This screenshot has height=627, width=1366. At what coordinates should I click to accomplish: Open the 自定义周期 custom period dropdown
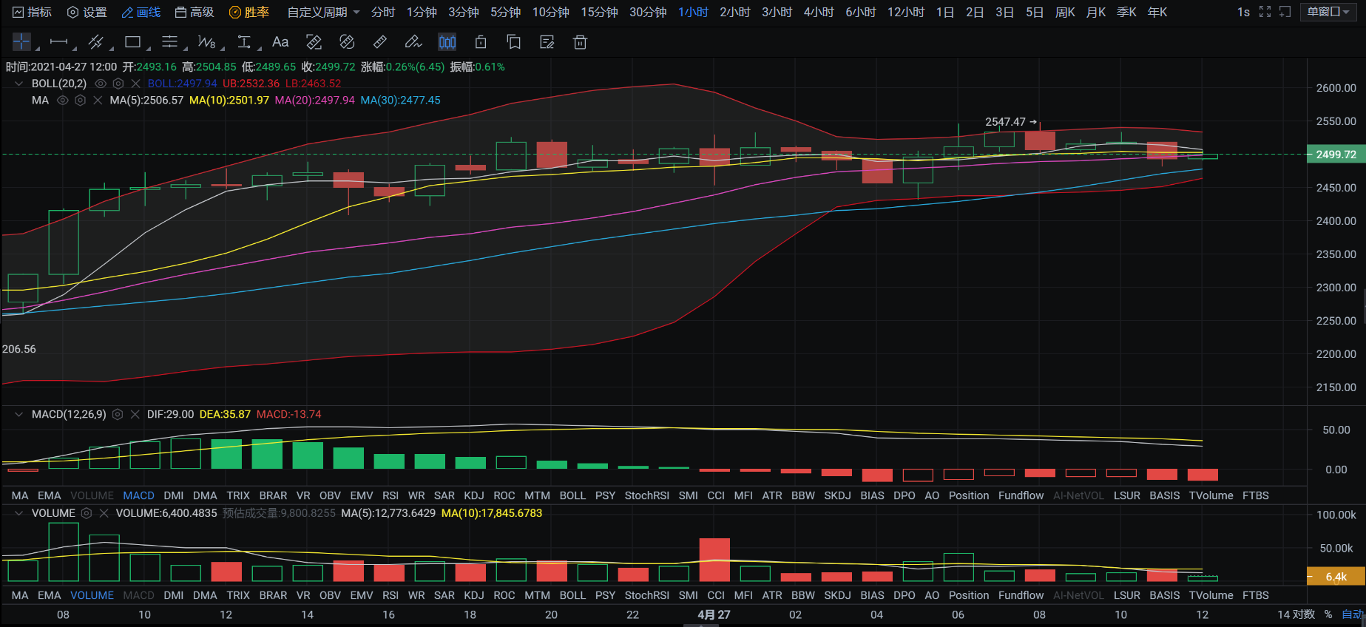(x=323, y=12)
